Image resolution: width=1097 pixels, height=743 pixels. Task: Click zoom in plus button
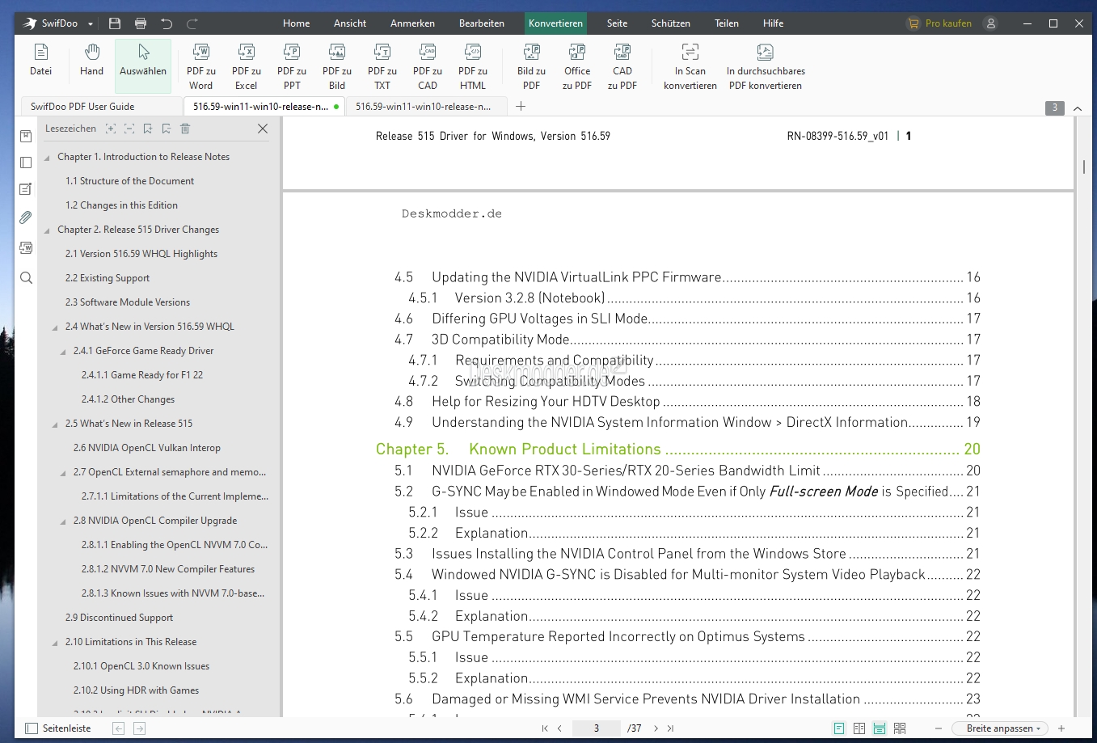click(x=1061, y=728)
